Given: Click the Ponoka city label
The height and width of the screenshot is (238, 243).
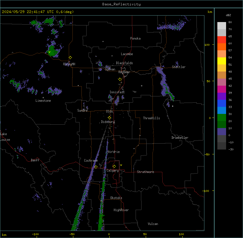Looking at the screenshot, I should (x=135, y=38).
